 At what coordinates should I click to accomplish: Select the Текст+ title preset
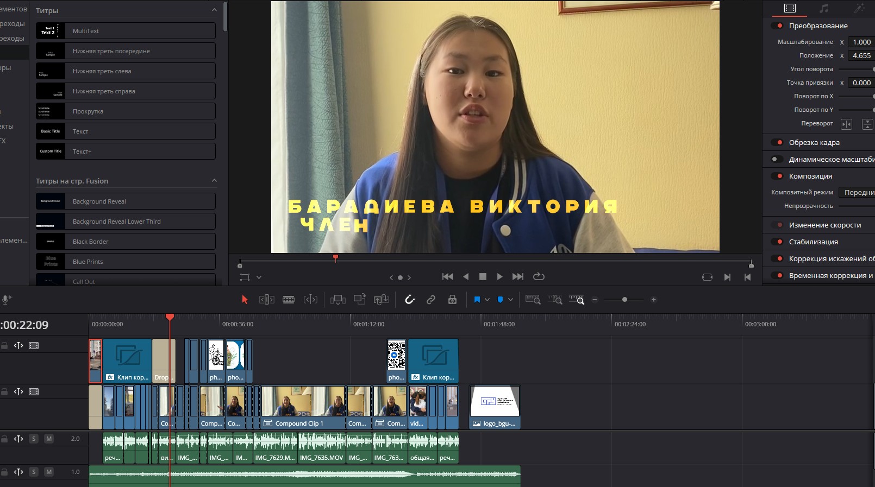(126, 151)
